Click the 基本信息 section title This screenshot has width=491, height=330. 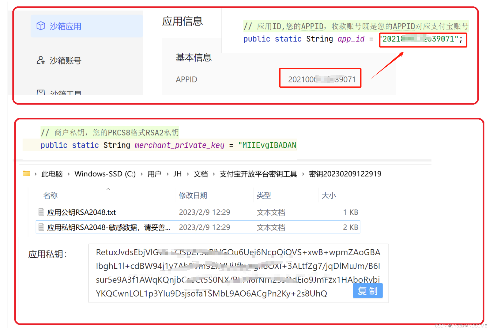193,57
